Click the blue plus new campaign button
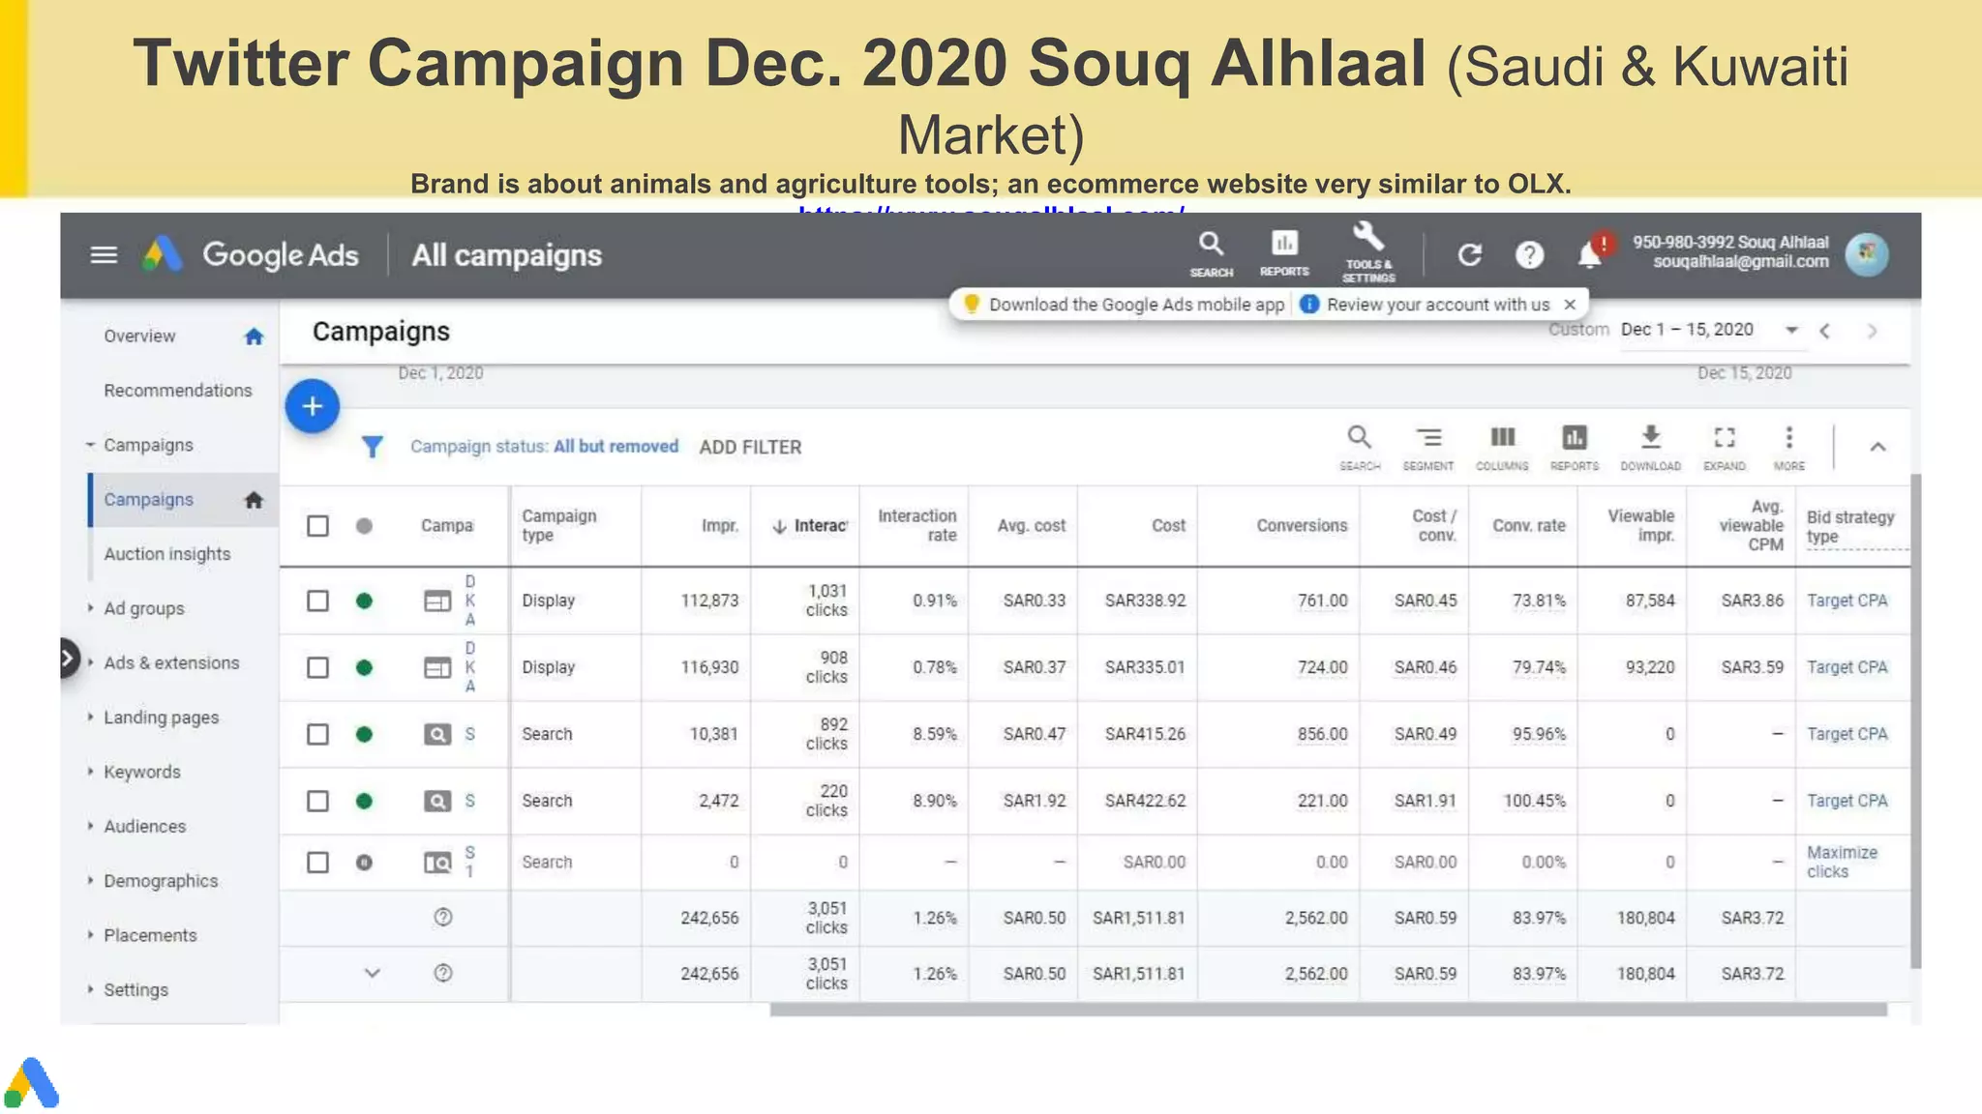 (x=312, y=406)
